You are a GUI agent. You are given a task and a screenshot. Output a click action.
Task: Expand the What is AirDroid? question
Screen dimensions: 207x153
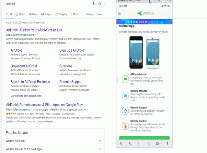(54, 141)
